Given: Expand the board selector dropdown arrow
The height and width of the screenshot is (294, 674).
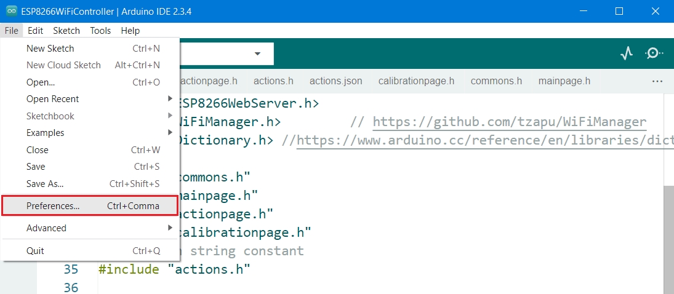Looking at the screenshot, I should (257, 54).
